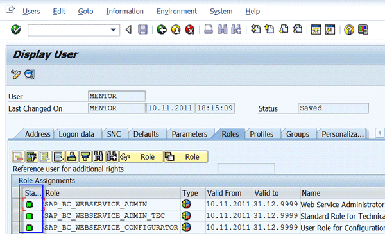The width and height of the screenshot is (385, 234).
Task: Click the User field showing MENTOR
Action: click(x=117, y=96)
